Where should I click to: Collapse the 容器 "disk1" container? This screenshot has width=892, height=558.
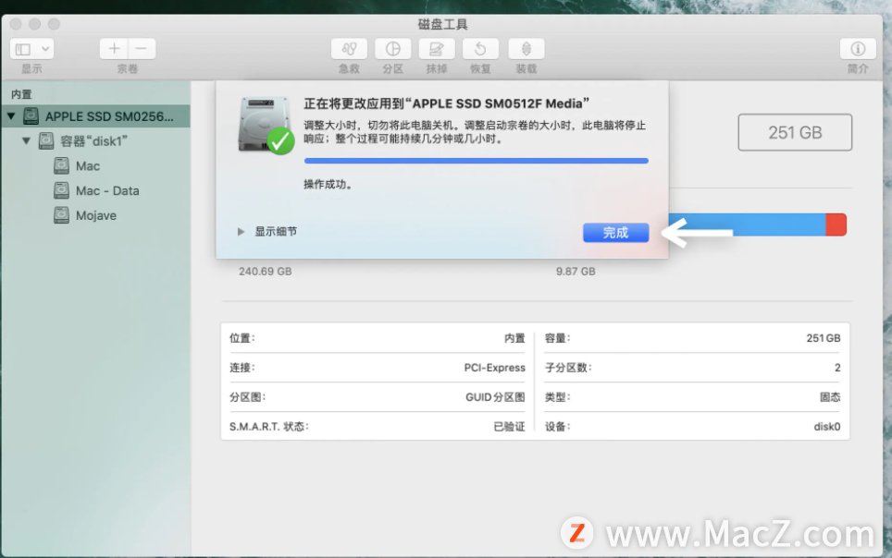(26, 140)
